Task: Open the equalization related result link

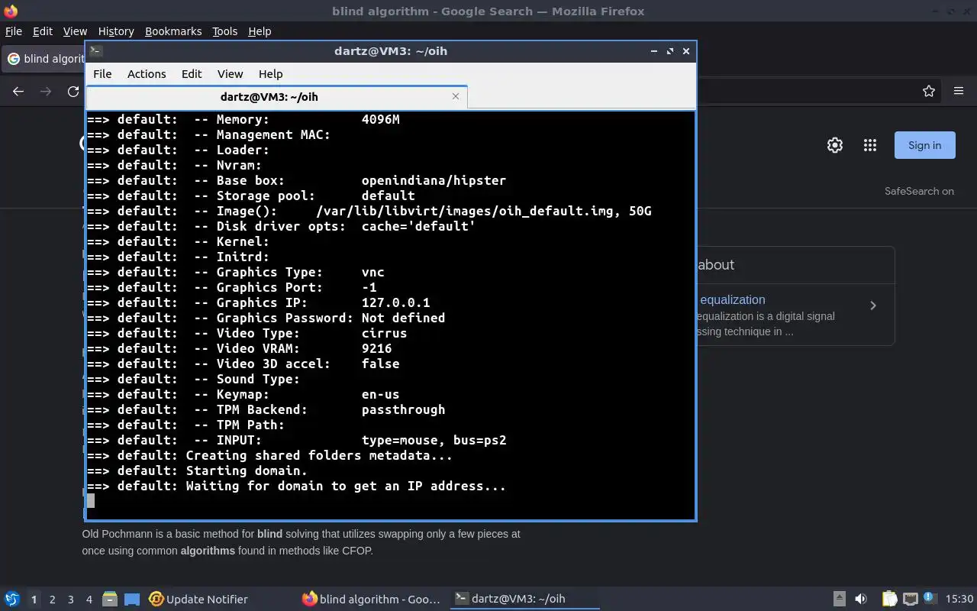Action: 732,299
